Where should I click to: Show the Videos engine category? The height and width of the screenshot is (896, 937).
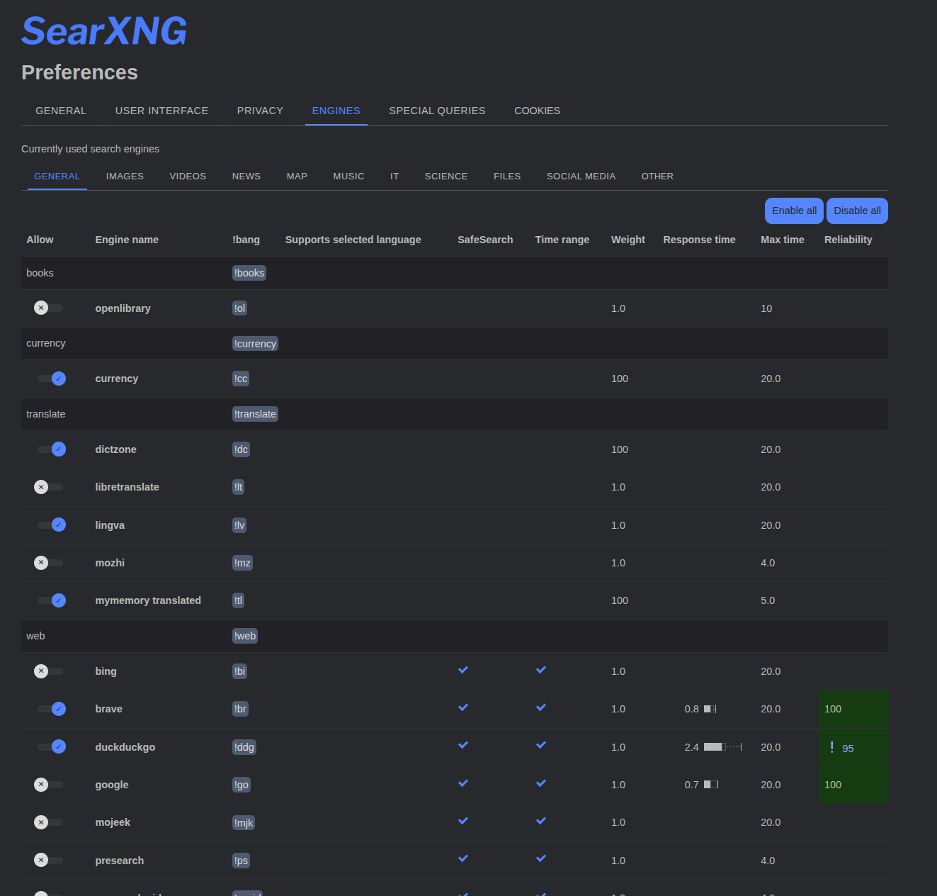coord(188,176)
